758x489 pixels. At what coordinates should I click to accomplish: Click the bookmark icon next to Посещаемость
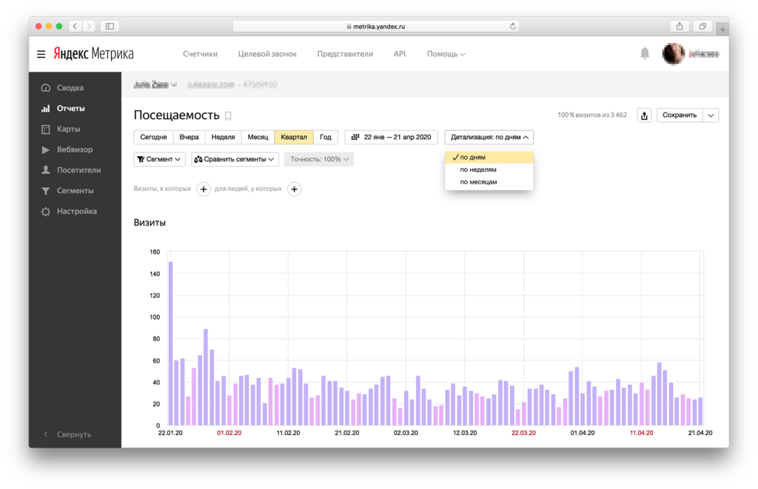pyautogui.click(x=227, y=116)
